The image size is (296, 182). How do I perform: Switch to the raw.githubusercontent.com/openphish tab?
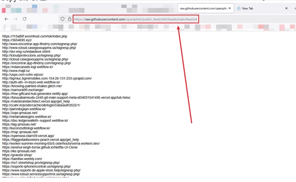[203, 9]
